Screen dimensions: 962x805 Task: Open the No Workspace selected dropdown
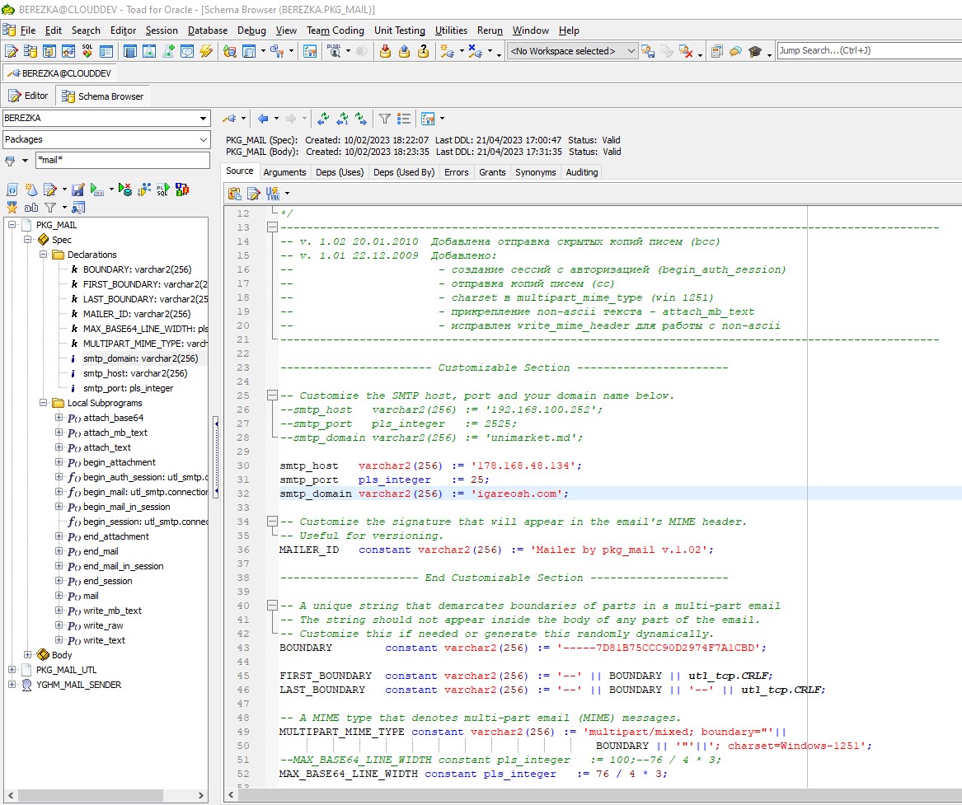(x=631, y=51)
